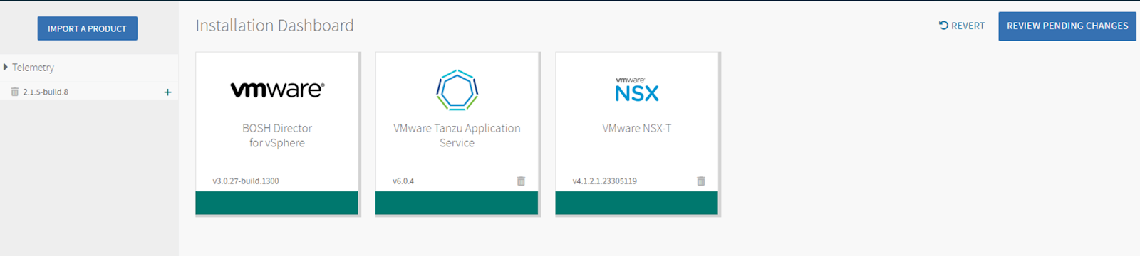Click green status bar on Tanzu tile
Image resolution: width=1140 pixels, height=256 pixels.
(x=457, y=203)
